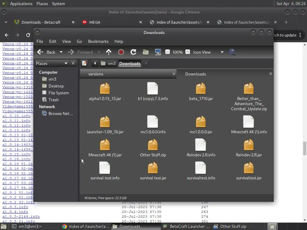Switch to Downloads - Betacraft Chrome tab
Image resolution: width=307 pixels, height=230 pixels.
pos(44,22)
